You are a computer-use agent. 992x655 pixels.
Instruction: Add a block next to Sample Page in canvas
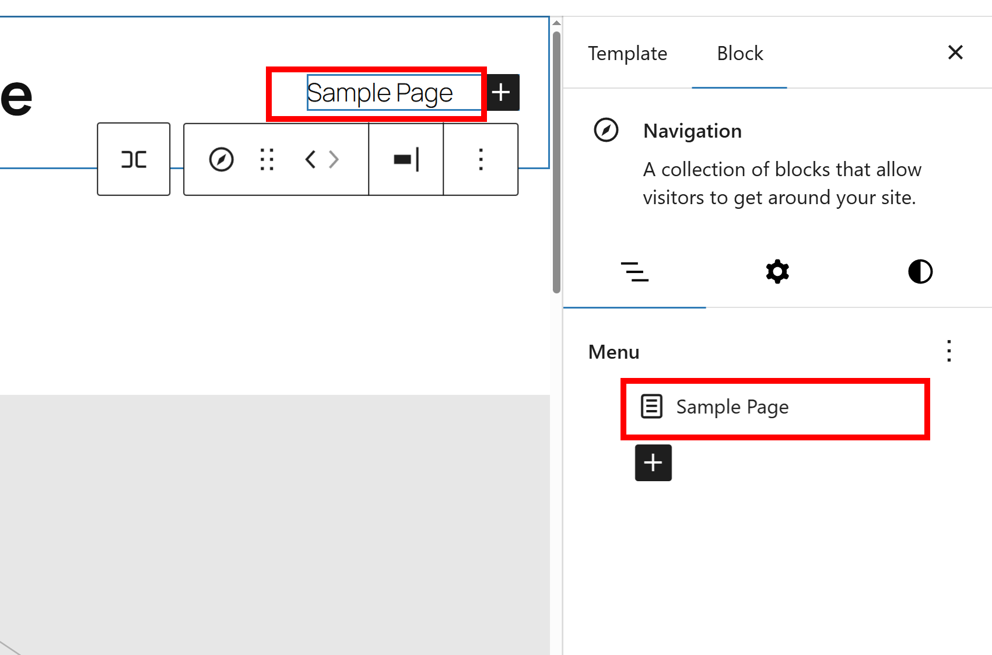point(502,92)
